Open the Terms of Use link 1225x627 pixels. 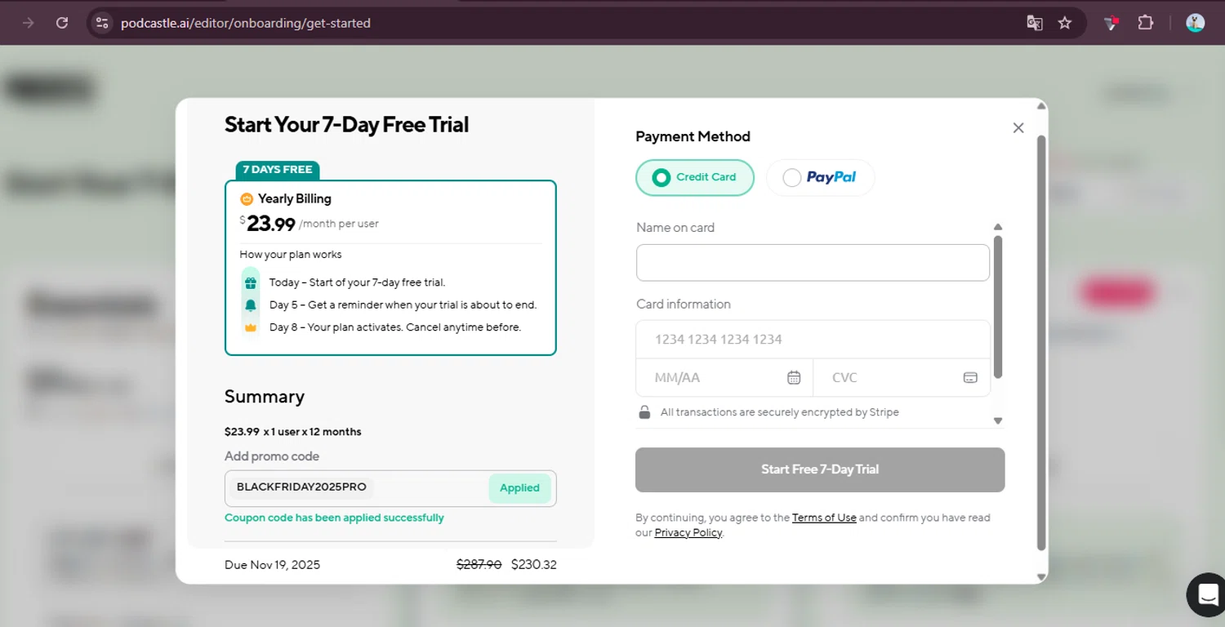(824, 518)
